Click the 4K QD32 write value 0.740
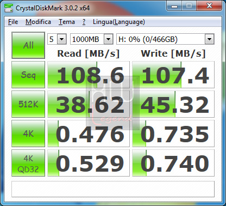Screen dimensions: 226x206 (x=173, y=163)
